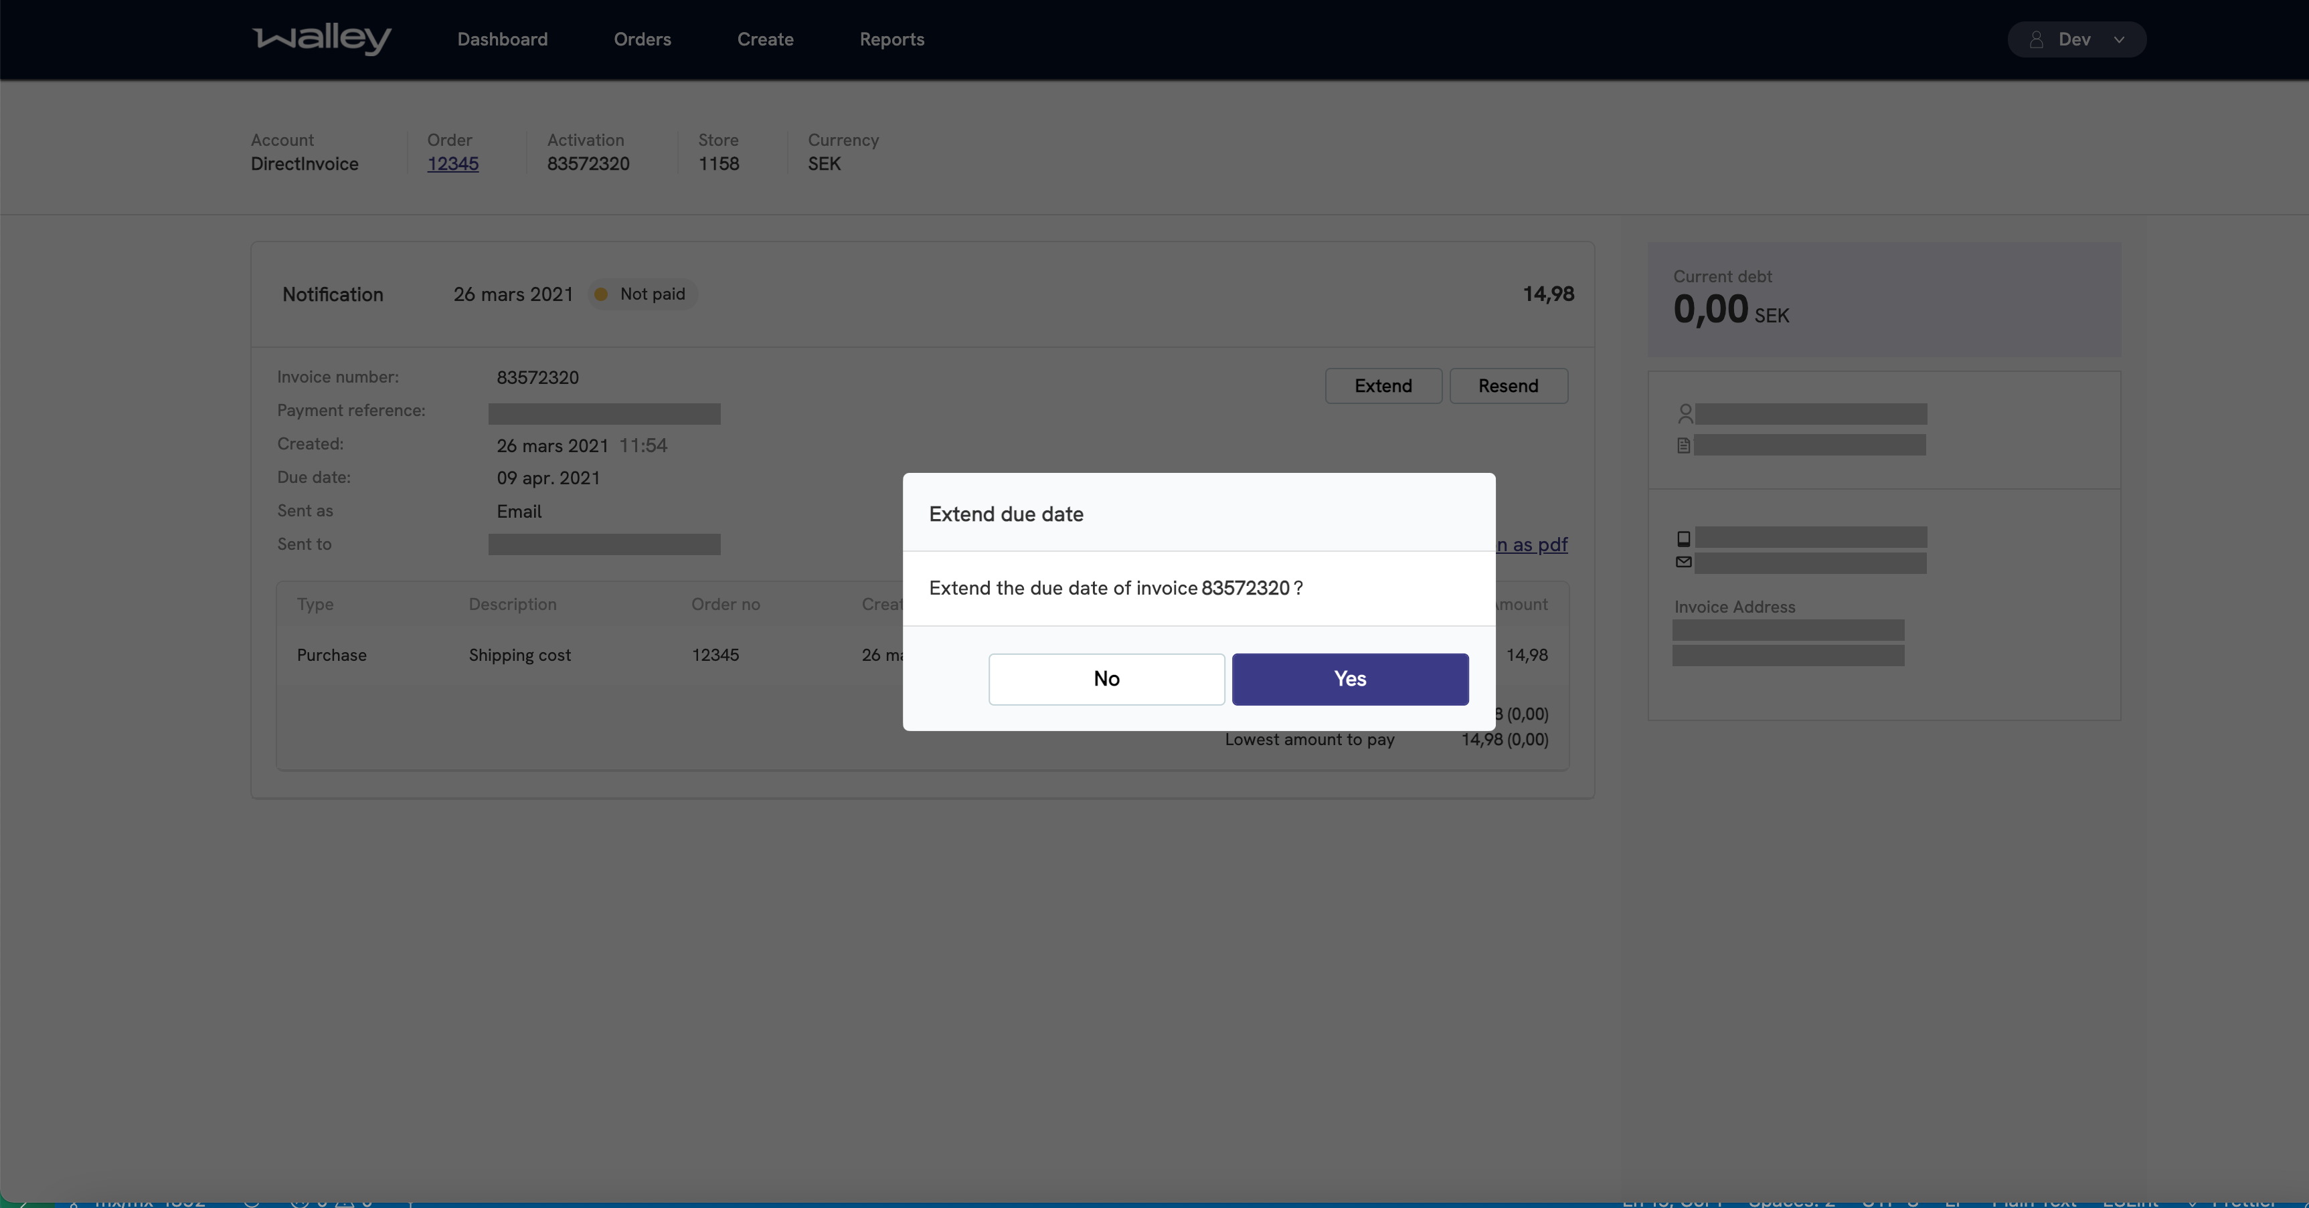Click the Extend button on invoice
Image resolution: width=2309 pixels, height=1208 pixels.
point(1383,386)
